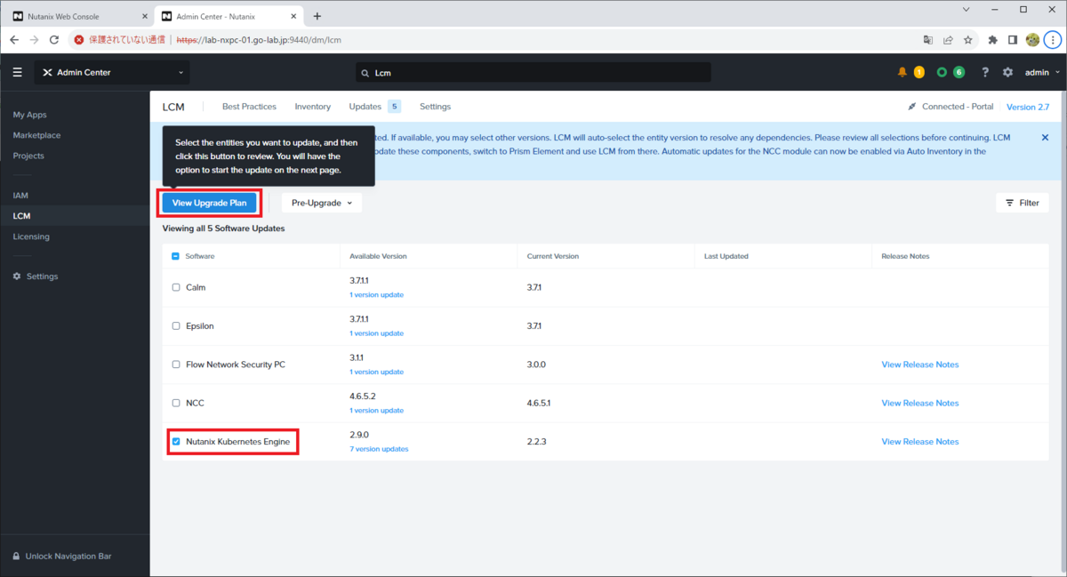Click the share page icon
The image size is (1067, 577).
949,40
